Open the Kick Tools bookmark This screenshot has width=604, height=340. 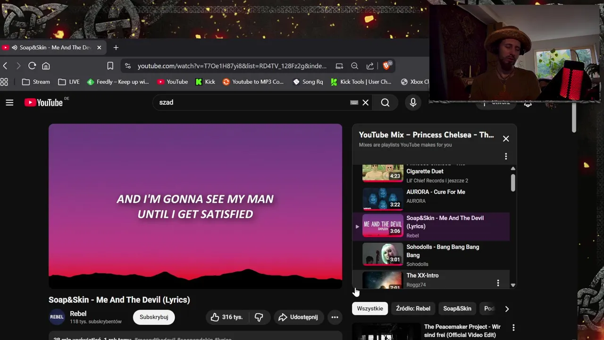click(x=361, y=82)
